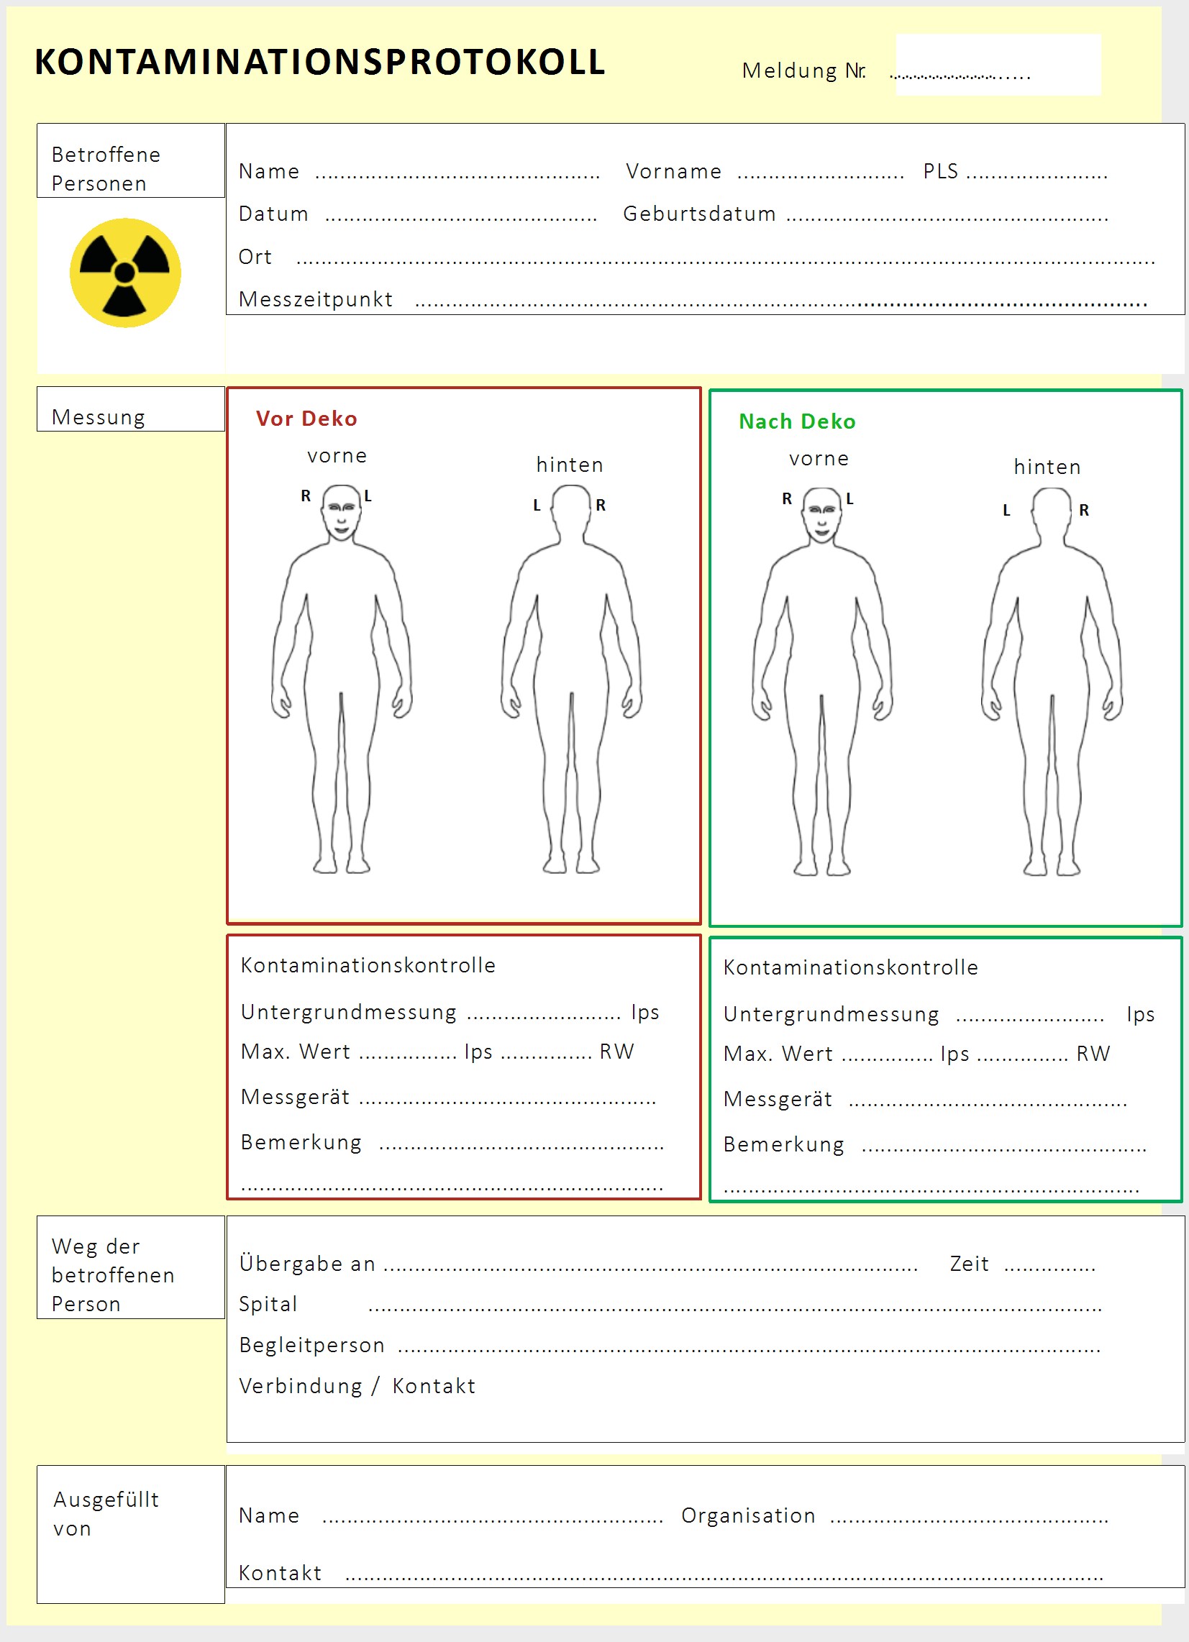Select the Zeit field beside Übergabe an

click(1049, 1267)
